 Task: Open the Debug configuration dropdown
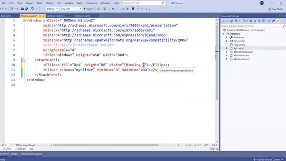point(53,9)
